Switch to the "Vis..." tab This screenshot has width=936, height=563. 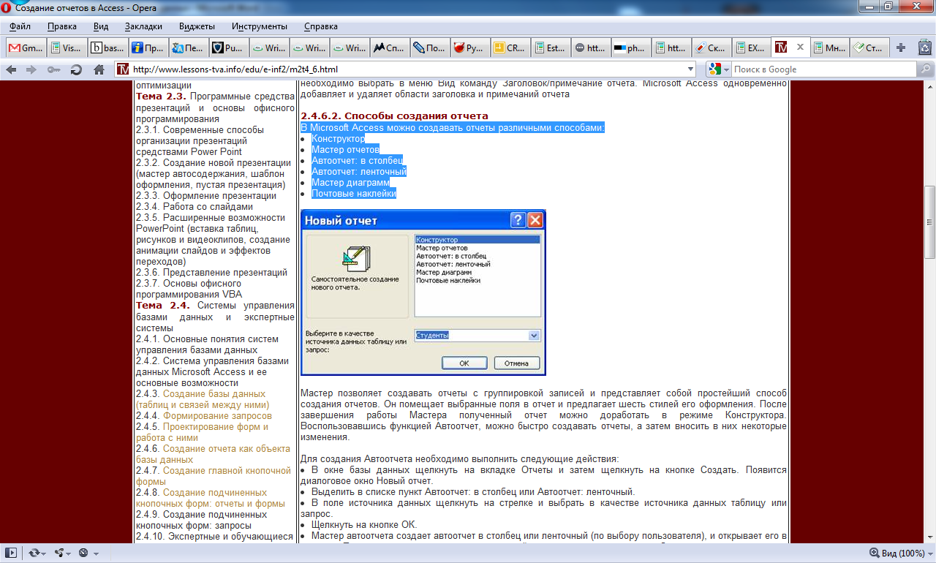pyautogui.click(x=67, y=48)
